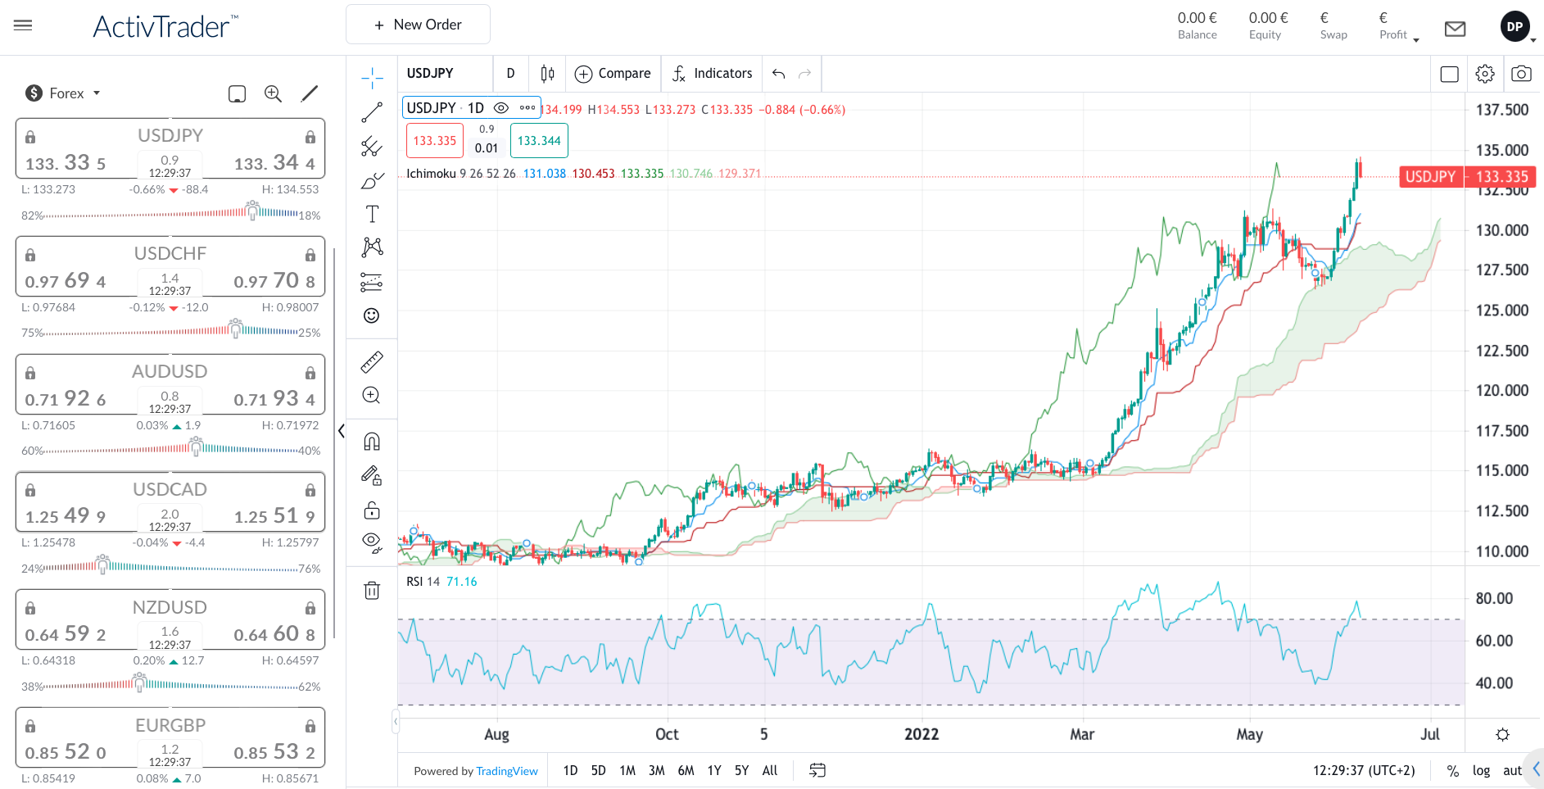Image resolution: width=1544 pixels, height=789 pixels.
Task: Select the zoom in chart tool
Action: pos(372,395)
